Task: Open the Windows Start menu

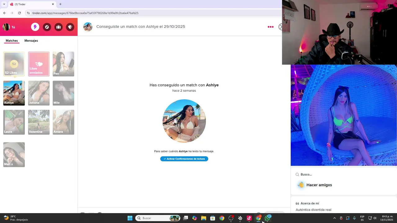Action: point(130,218)
